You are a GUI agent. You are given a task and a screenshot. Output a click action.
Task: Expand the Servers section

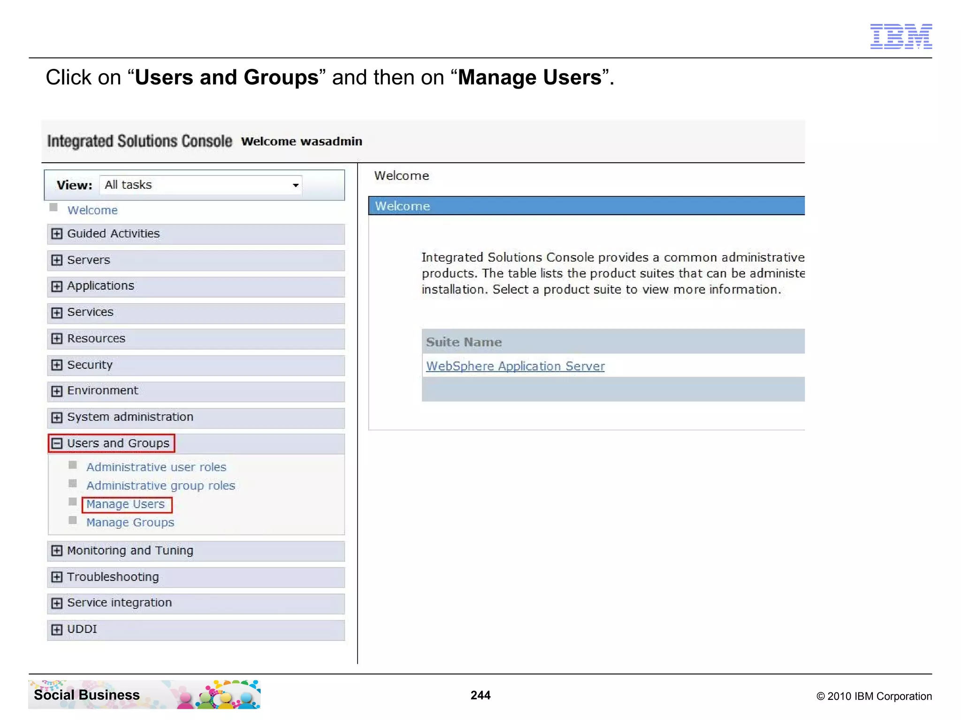(x=57, y=260)
